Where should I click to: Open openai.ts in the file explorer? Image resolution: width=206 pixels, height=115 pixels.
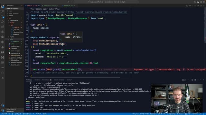click(14, 42)
